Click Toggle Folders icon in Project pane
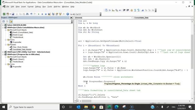This screenshot has height=110, width=195. [11, 21]
